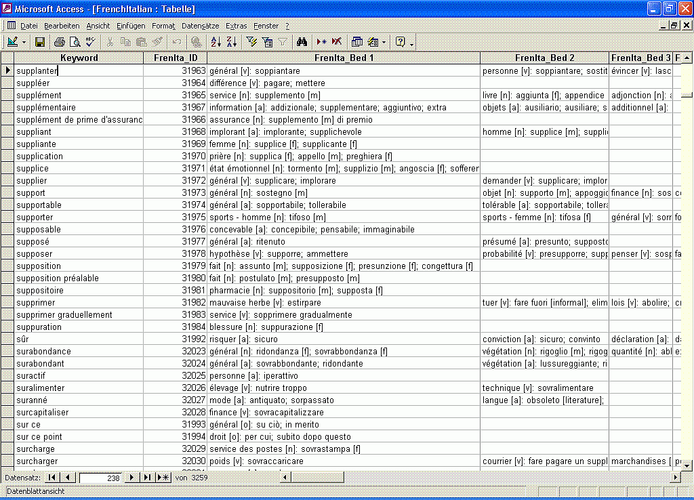This screenshot has width=694, height=500.
Task: Click the cell 'technique [v]: sovralimentare'
Action: pyautogui.click(x=544, y=388)
